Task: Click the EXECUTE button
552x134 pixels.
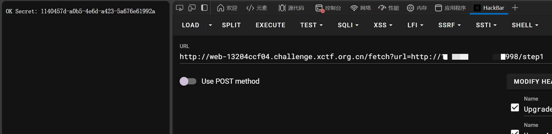Action: click(270, 25)
